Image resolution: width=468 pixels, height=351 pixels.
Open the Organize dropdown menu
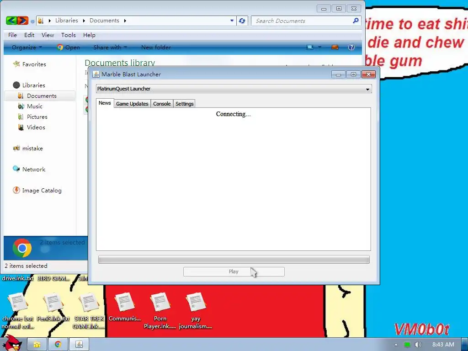click(27, 47)
